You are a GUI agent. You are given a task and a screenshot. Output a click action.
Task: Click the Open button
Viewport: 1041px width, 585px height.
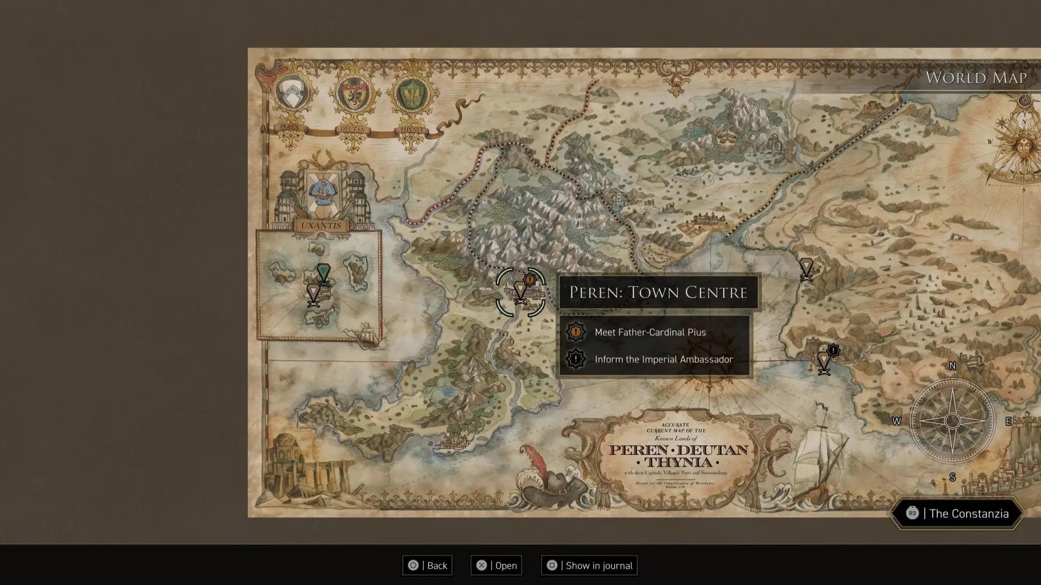pos(496,565)
